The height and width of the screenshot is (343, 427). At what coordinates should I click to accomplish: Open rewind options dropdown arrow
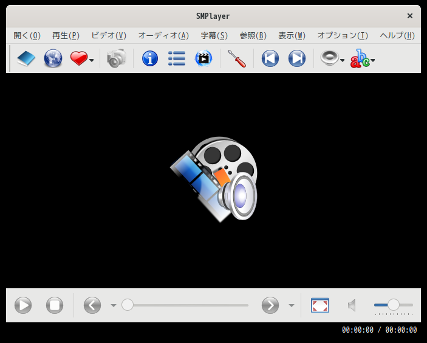coord(114,305)
